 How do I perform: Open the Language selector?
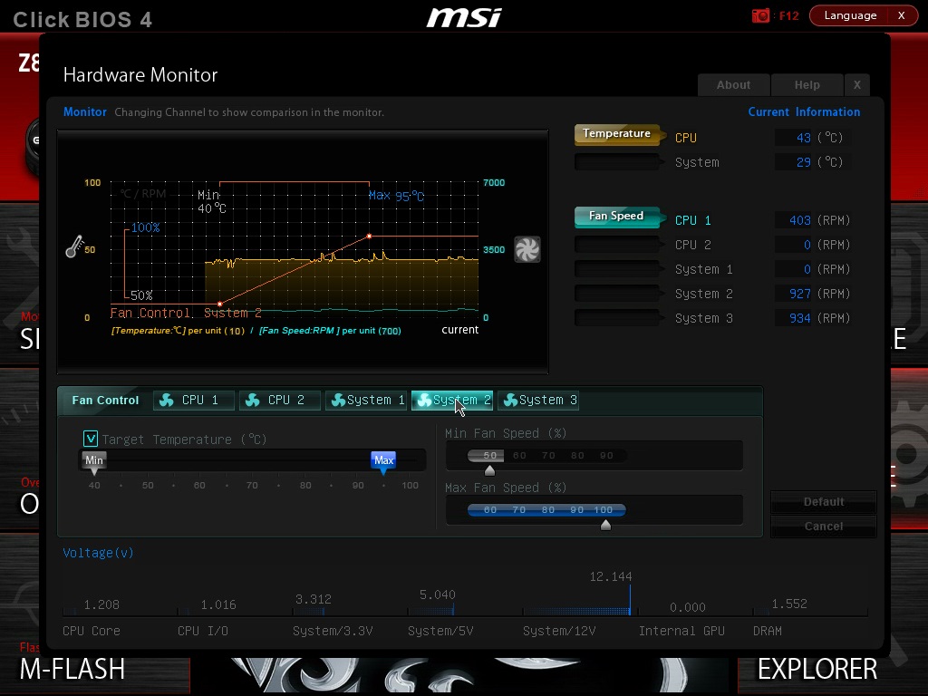coord(850,15)
